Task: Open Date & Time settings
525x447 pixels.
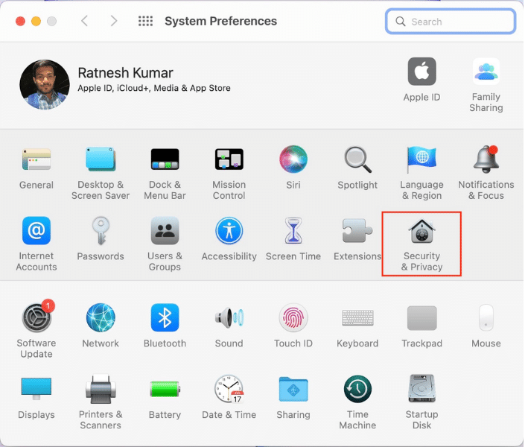Action: coord(229,389)
